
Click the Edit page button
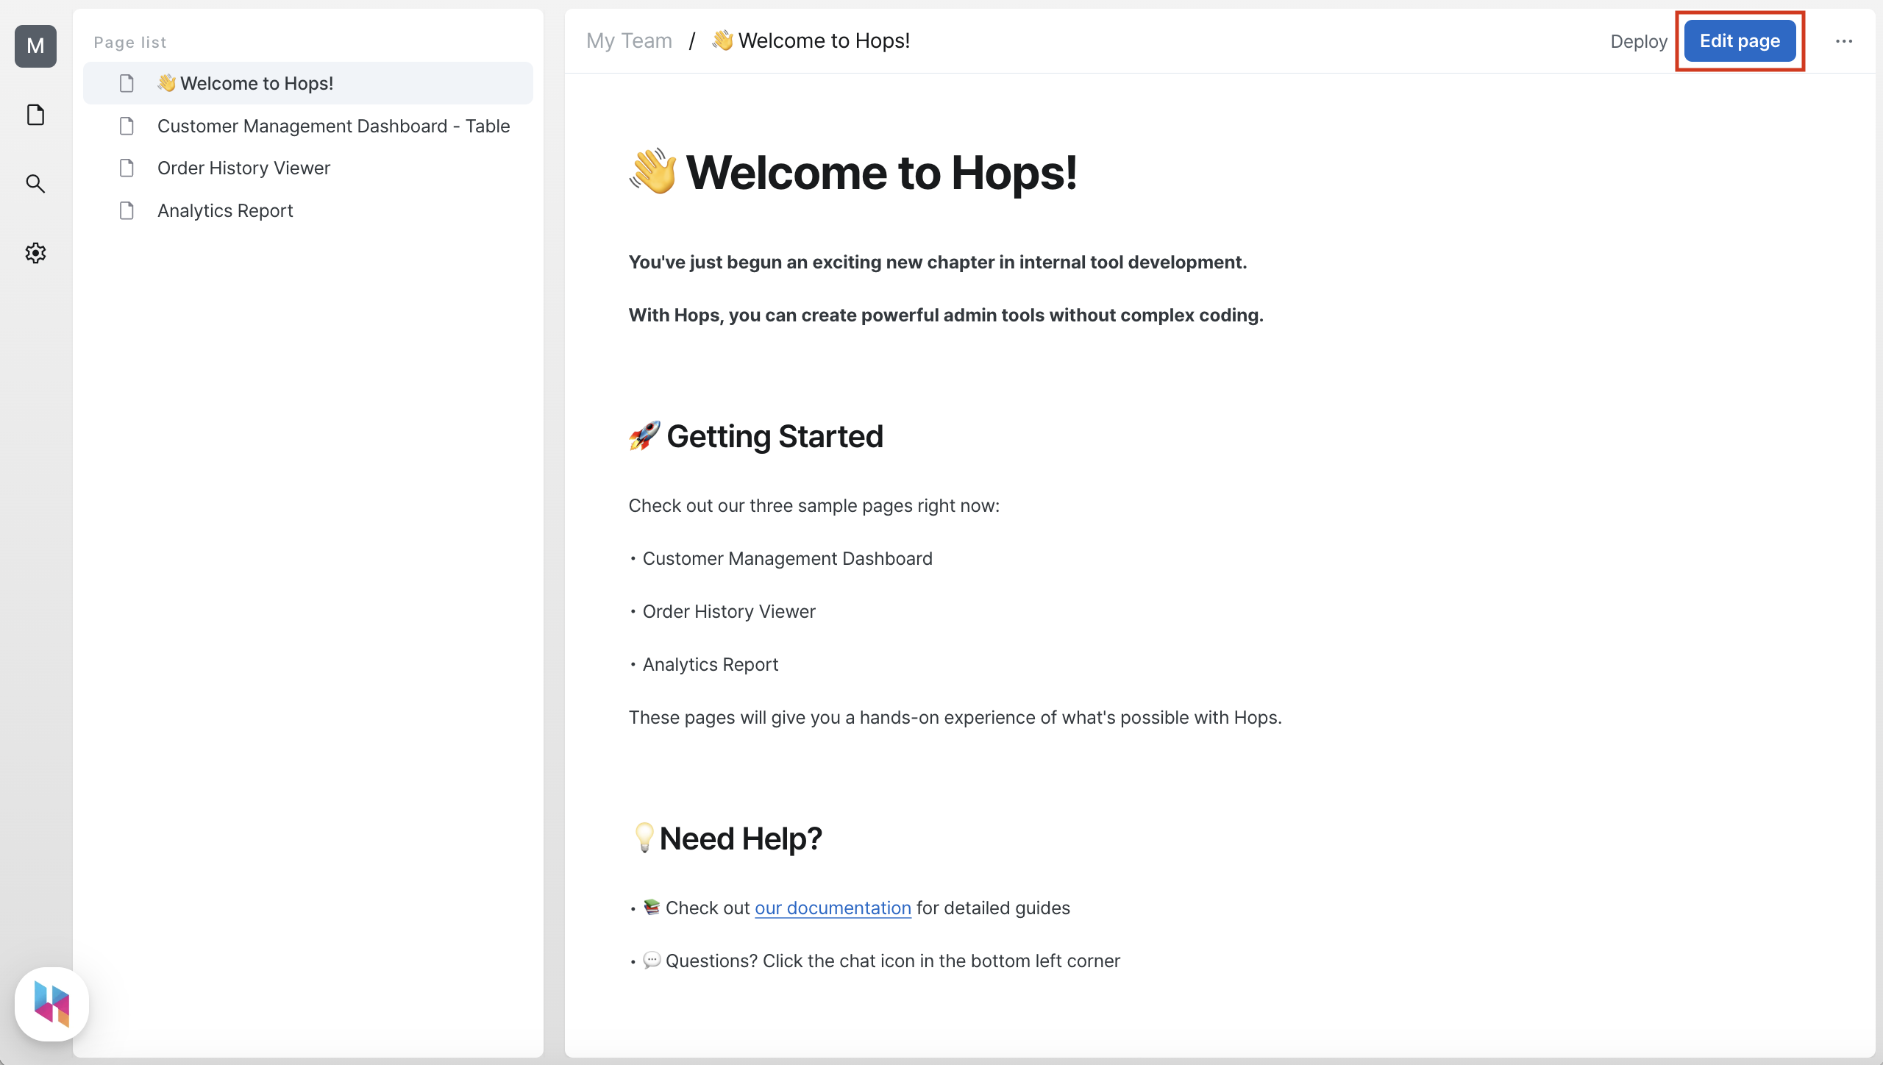(1740, 41)
